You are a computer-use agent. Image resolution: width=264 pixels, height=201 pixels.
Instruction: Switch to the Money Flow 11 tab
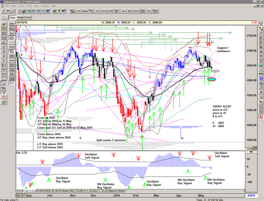(70, 191)
